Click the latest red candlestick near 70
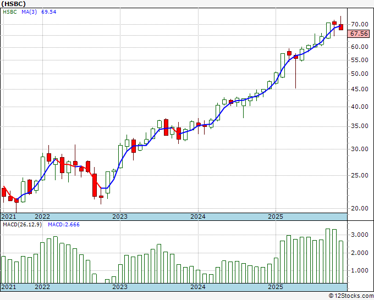374x300 pixels. click(x=341, y=27)
